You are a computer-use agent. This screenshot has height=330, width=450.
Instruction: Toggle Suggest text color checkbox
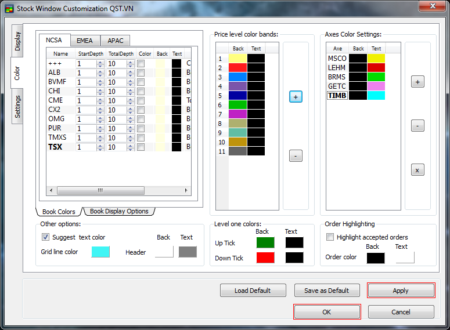tap(45, 237)
